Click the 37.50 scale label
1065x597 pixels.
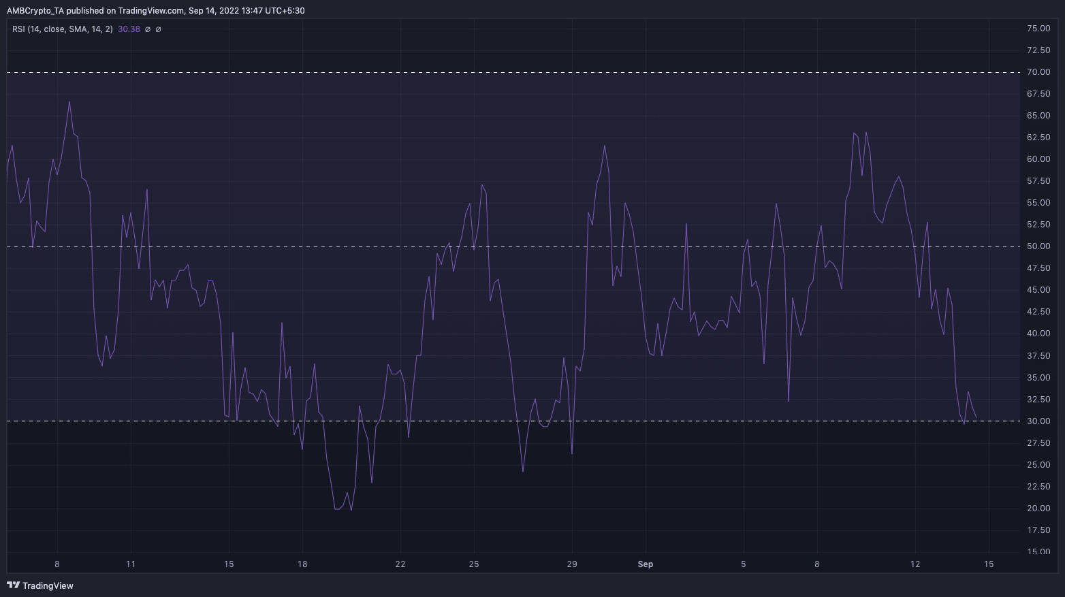tap(1038, 356)
